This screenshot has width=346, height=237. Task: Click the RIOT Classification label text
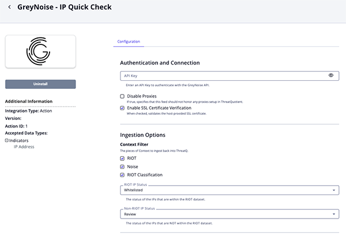(145, 175)
